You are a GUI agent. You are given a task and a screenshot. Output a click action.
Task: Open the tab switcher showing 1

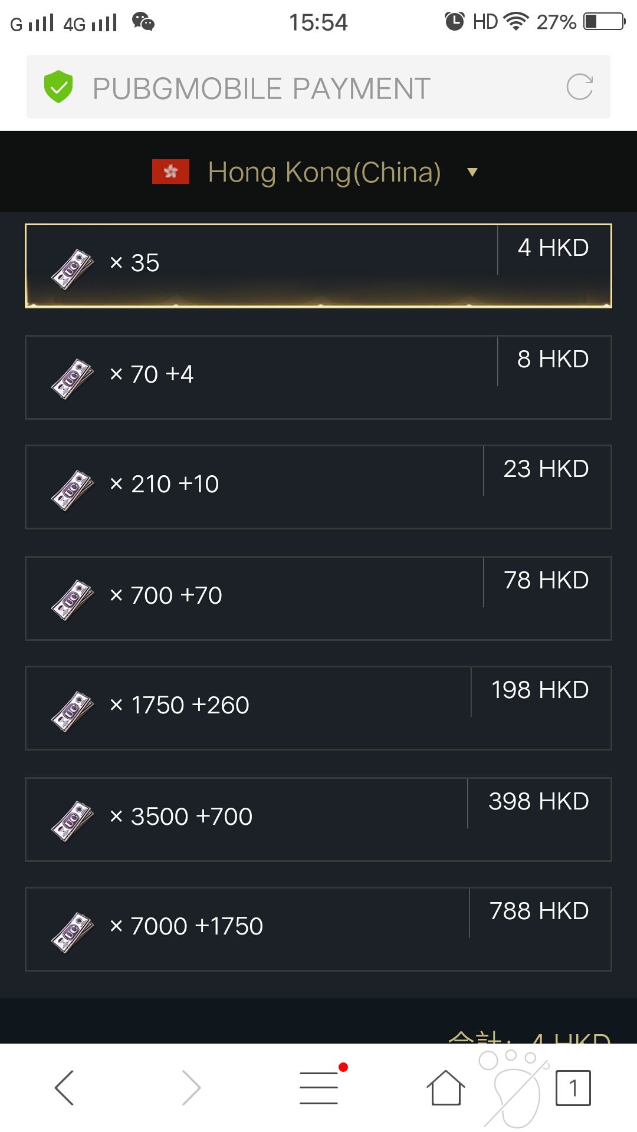click(x=573, y=1088)
